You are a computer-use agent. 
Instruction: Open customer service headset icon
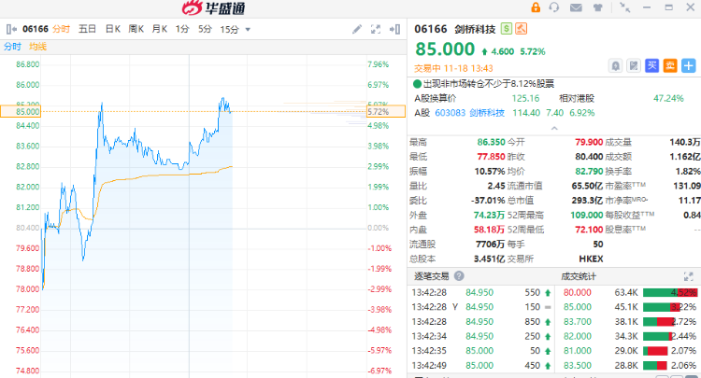pos(554,7)
